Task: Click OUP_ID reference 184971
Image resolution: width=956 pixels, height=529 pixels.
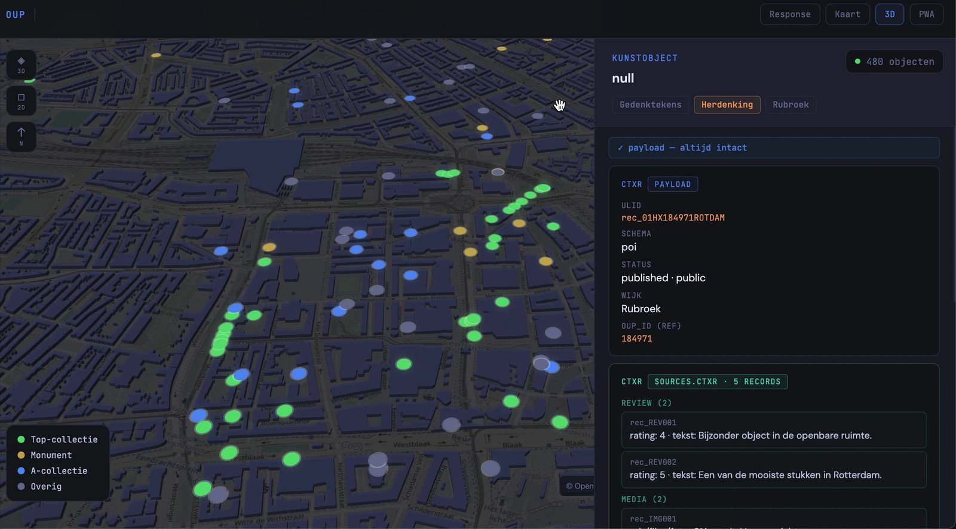Action: (636, 339)
